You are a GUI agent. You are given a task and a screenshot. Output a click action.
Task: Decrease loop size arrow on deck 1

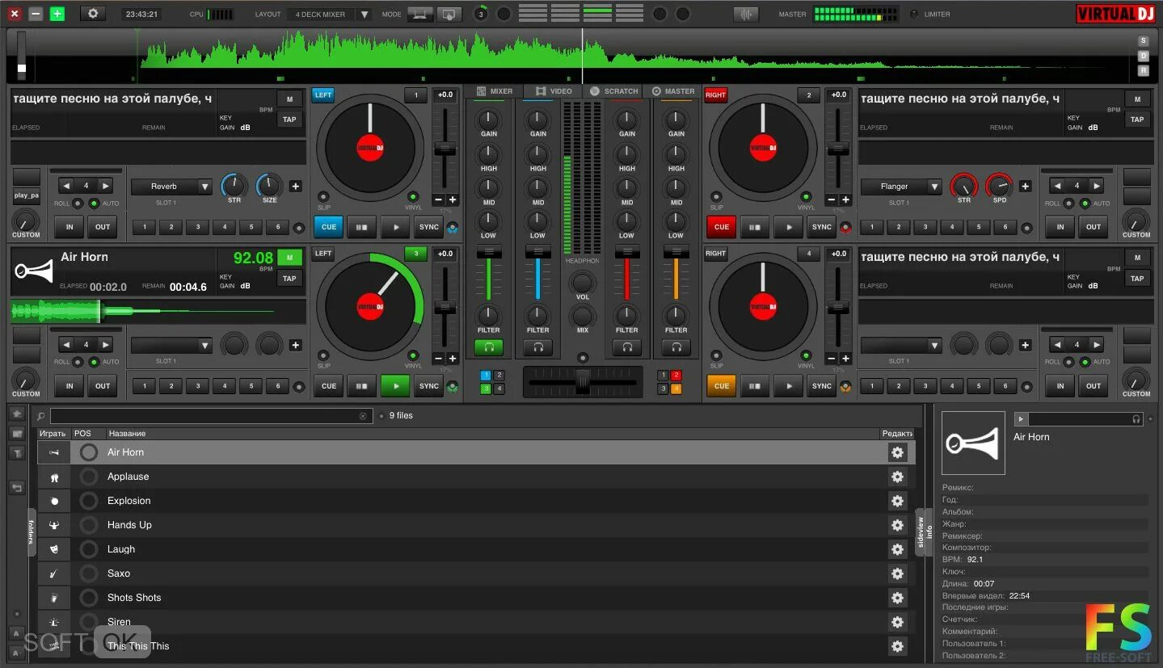[x=66, y=186]
